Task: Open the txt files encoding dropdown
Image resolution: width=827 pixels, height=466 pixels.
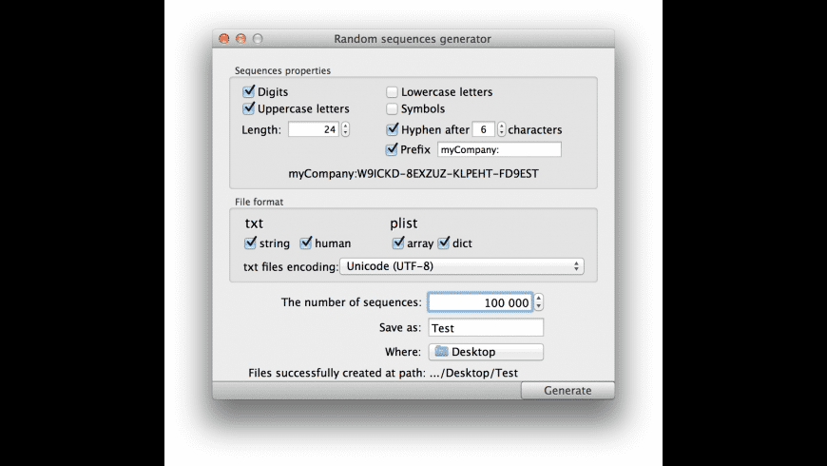Action: click(461, 266)
